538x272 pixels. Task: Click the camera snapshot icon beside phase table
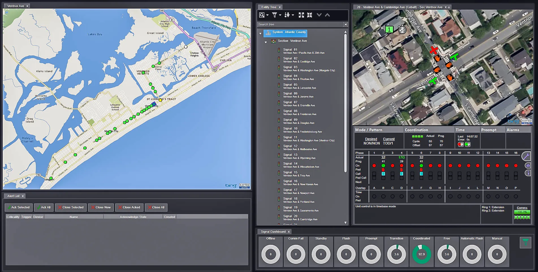pos(528,165)
